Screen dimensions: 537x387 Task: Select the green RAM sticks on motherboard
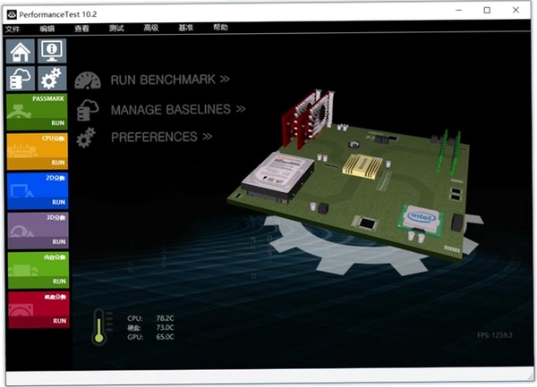pos(449,150)
